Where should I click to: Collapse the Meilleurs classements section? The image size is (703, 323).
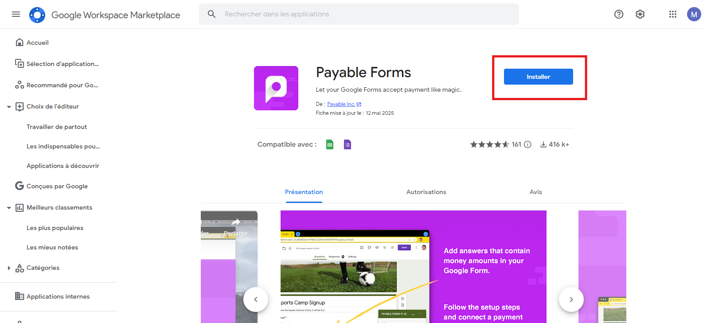tap(9, 208)
